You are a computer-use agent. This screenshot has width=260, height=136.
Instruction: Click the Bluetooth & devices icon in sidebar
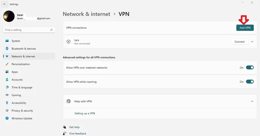pyautogui.click(x=7, y=49)
